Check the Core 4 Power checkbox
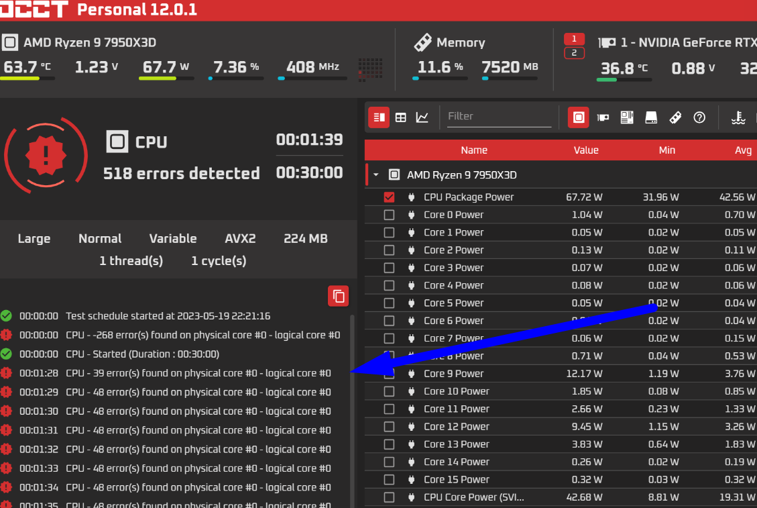This screenshot has width=757, height=508. pos(389,286)
